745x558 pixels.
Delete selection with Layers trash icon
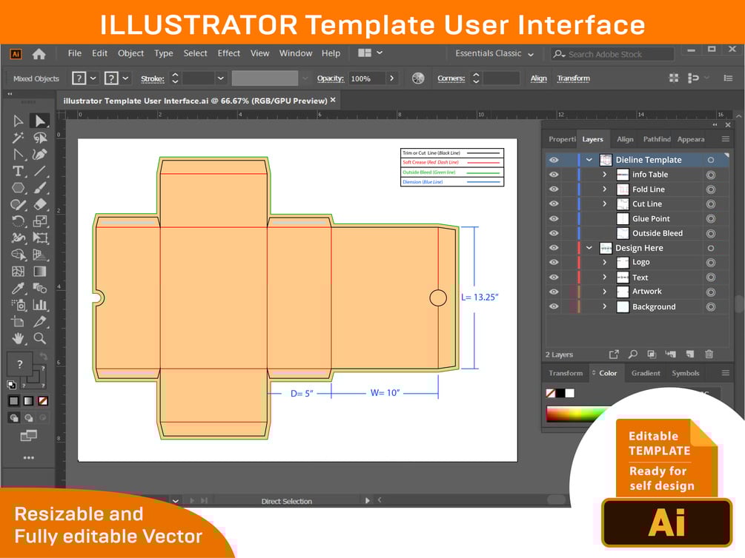click(x=709, y=354)
